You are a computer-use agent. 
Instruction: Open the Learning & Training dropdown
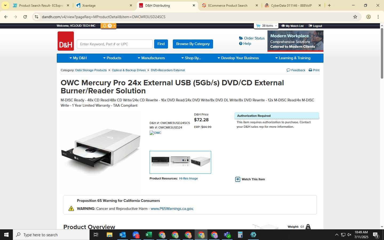(293, 58)
